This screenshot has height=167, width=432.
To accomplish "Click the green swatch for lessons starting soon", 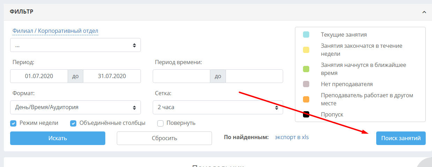I will point(306,69).
